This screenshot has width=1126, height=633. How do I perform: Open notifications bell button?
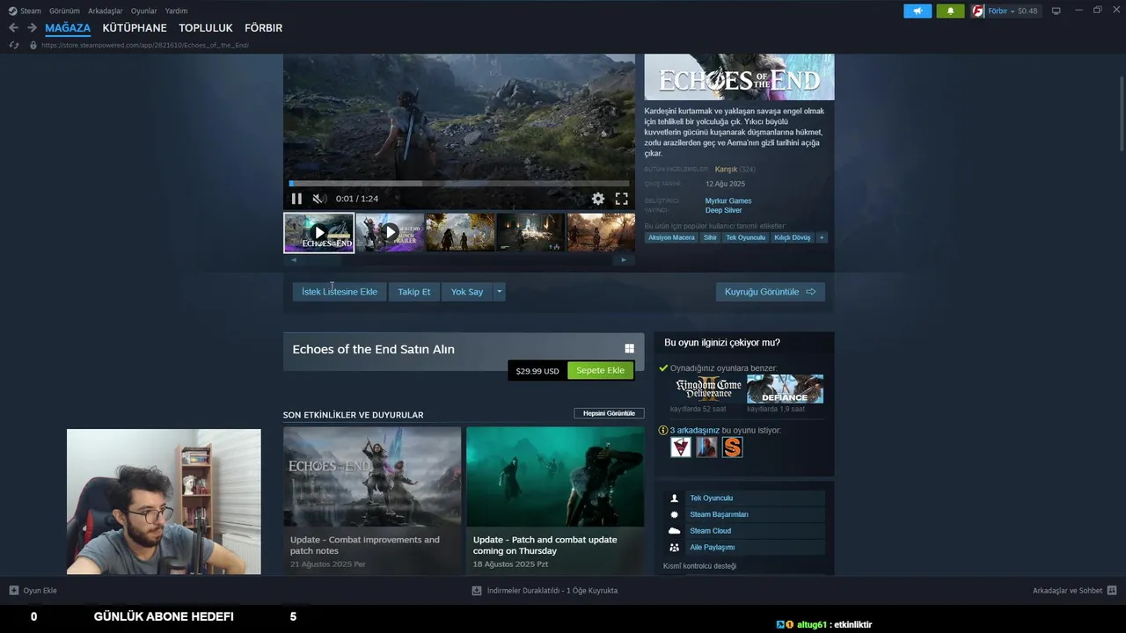(x=950, y=11)
